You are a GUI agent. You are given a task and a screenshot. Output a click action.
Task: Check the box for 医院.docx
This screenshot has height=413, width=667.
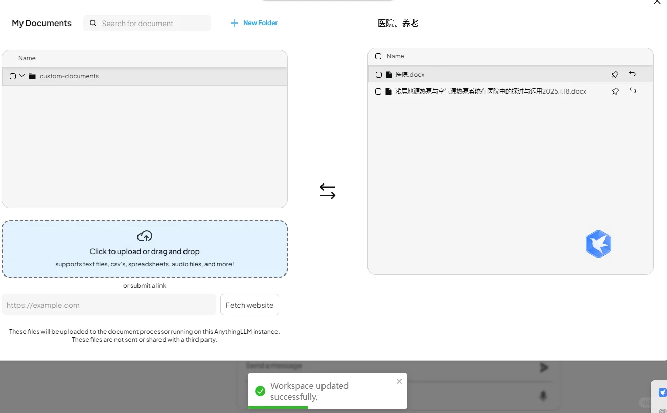(379, 75)
